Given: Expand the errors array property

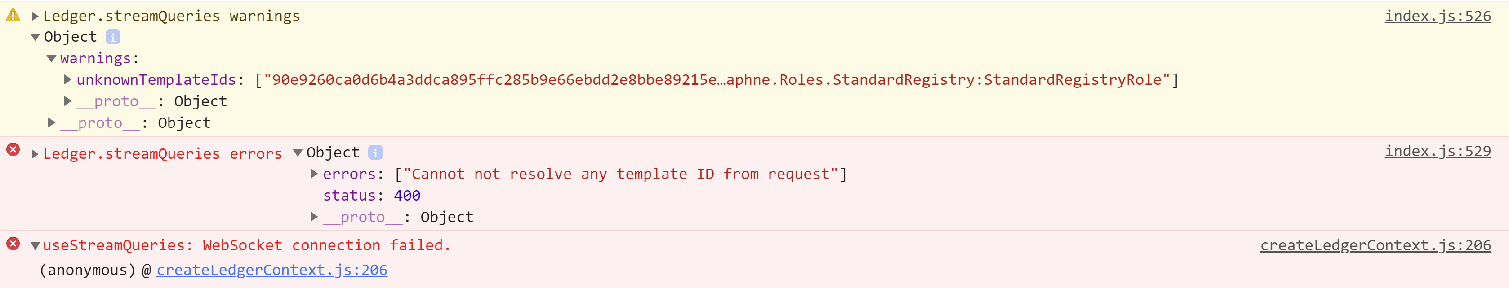Looking at the screenshot, I should (x=314, y=174).
